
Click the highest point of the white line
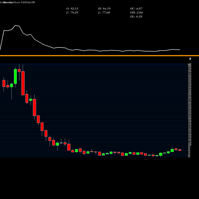click(x=16, y=25)
